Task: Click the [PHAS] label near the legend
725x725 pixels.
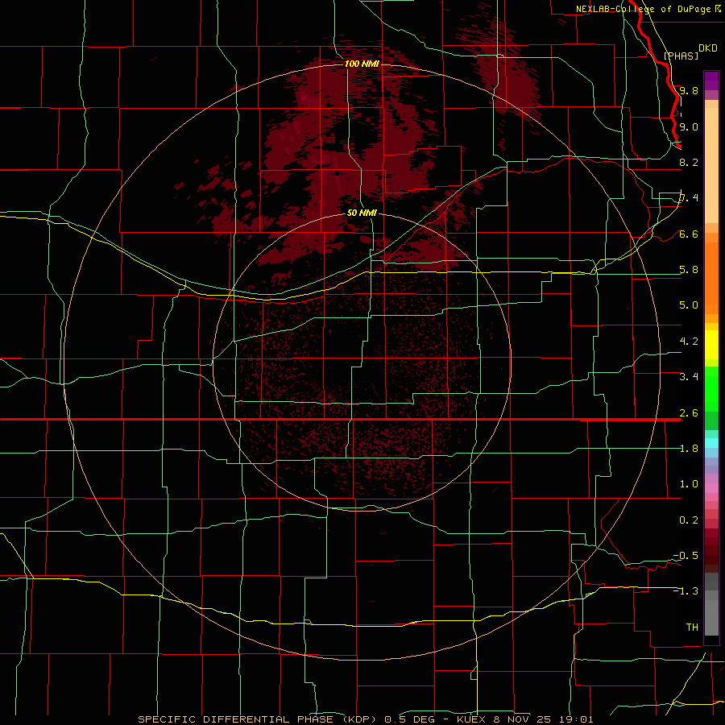Action: point(681,56)
